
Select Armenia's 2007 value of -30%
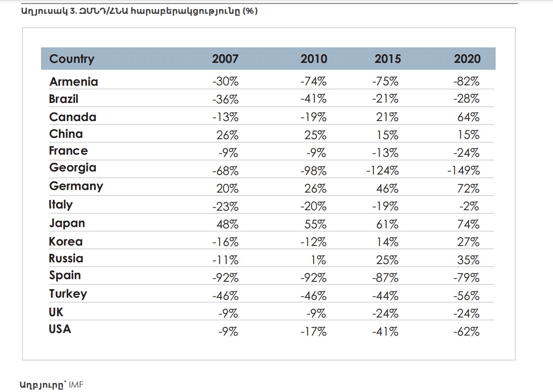[225, 81]
